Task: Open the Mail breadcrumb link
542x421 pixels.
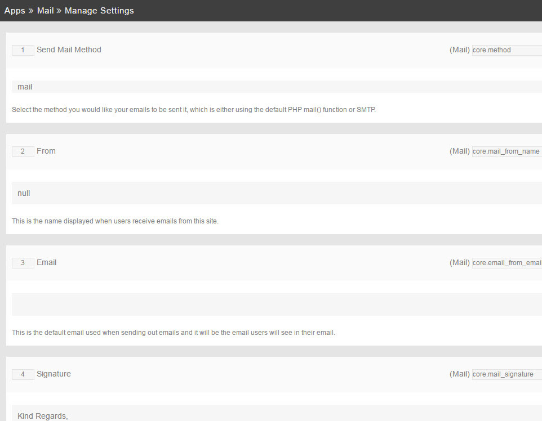Action: tap(45, 10)
